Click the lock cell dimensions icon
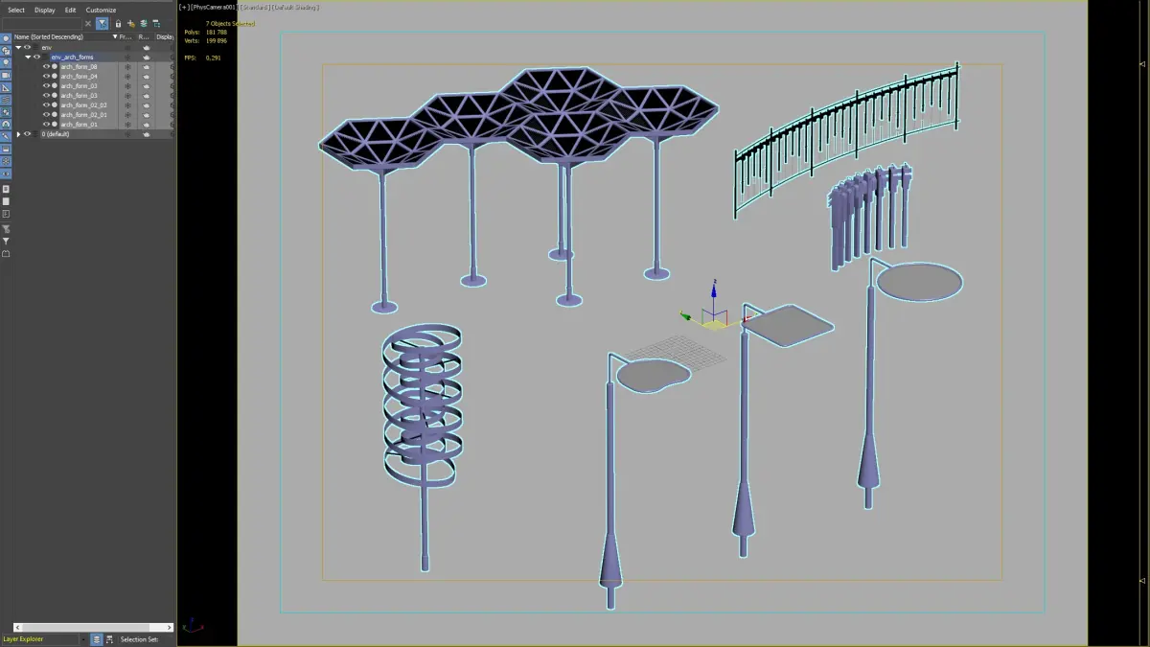 118,23
